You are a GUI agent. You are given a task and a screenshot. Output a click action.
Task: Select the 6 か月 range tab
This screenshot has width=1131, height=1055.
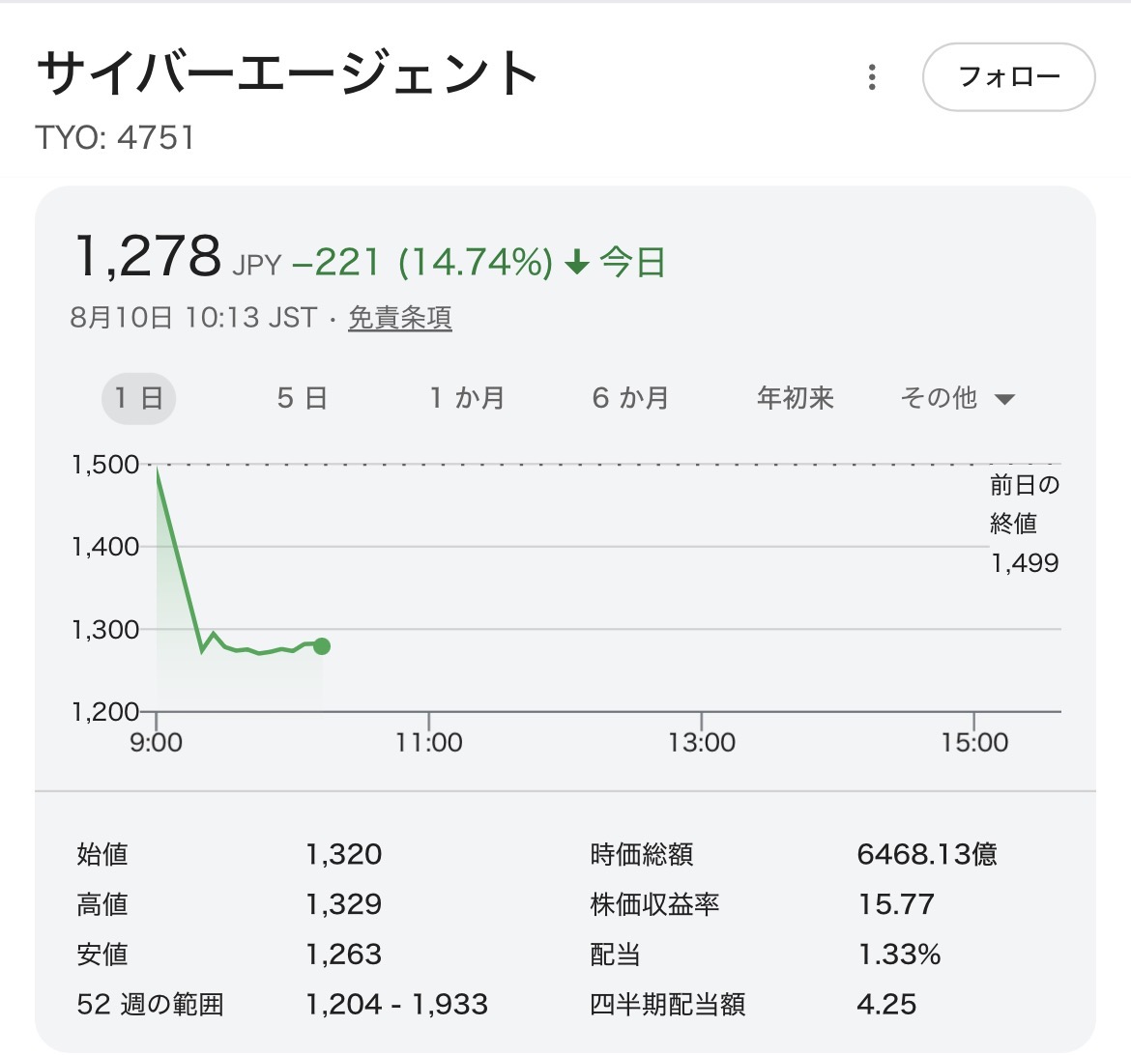tap(630, 398)
